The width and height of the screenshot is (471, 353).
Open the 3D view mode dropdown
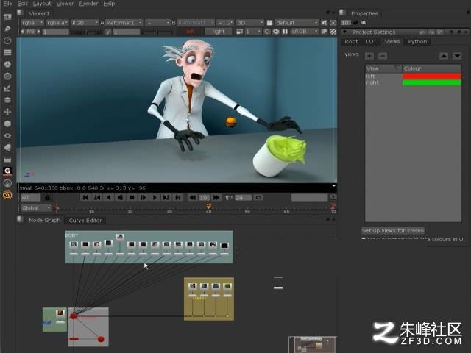click(250, 23)
